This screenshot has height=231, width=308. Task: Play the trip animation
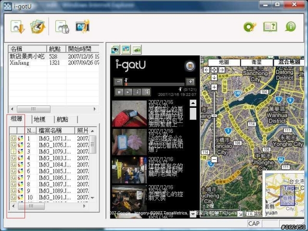point(128,92)
